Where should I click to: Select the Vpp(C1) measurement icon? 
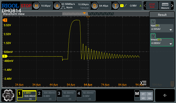click(153, 21)
